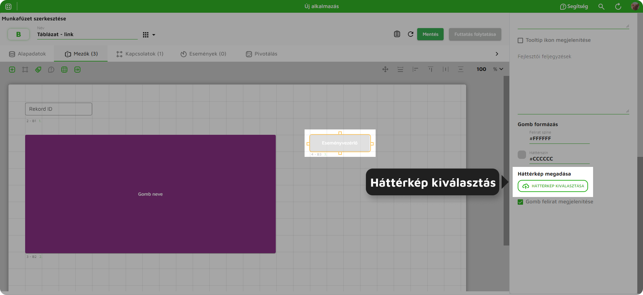Click the green tag label icon
The height and width of the screenshot is (295, 643).
point(38,70)
